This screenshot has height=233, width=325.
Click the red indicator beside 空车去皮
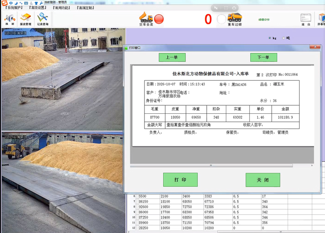159,19
